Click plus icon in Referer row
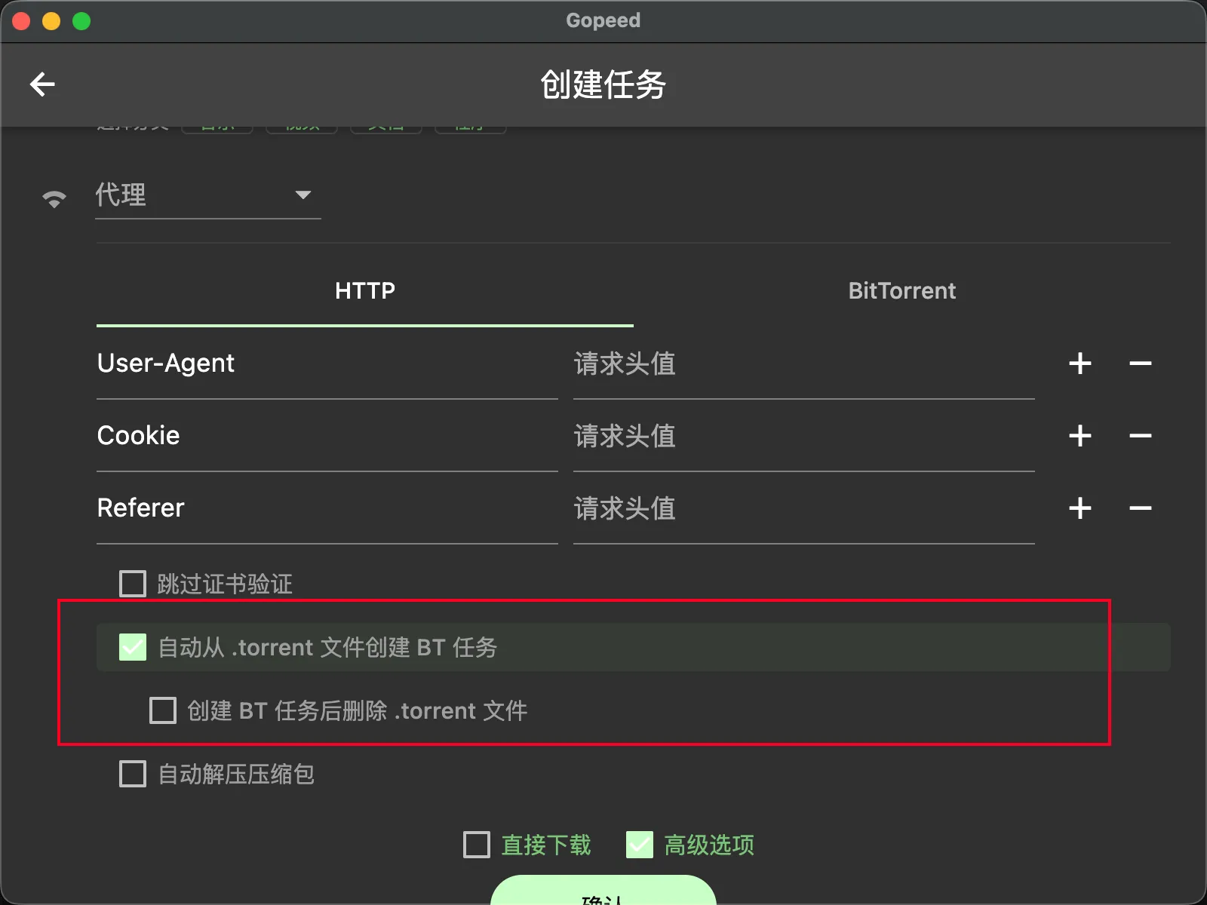 click(x=1080, y=508)
